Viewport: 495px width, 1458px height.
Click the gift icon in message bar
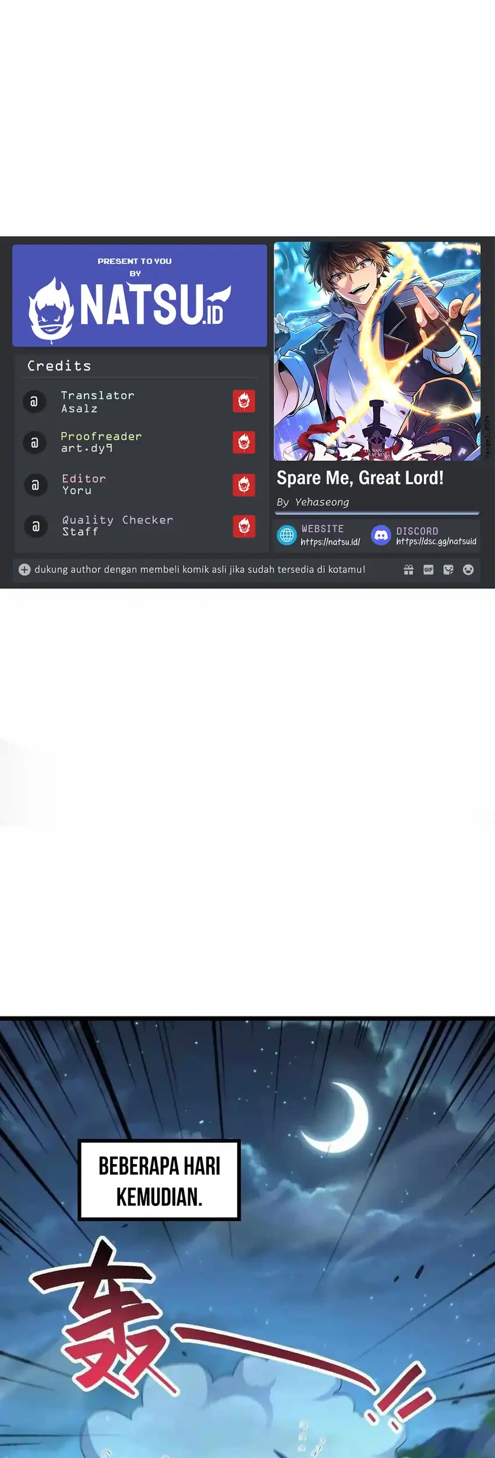click(409, 570)
